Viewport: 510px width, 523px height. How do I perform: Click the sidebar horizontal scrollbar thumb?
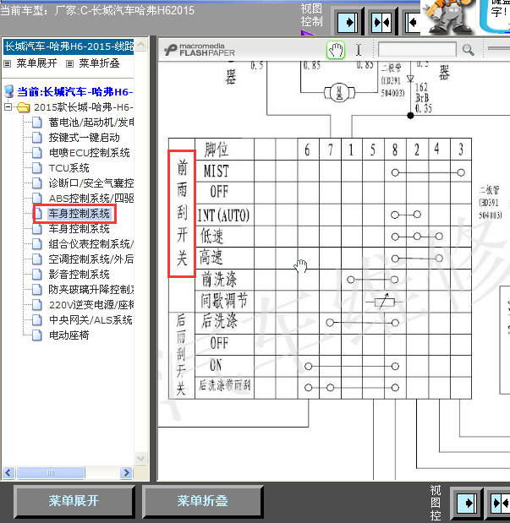pyautogui.click(x=51, y=472)
